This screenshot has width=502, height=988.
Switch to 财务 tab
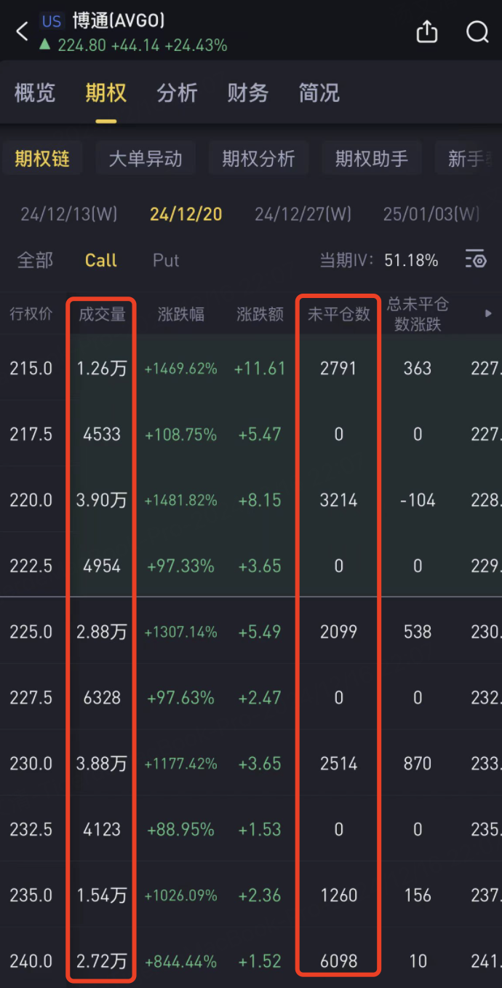(x=248, y=93)
